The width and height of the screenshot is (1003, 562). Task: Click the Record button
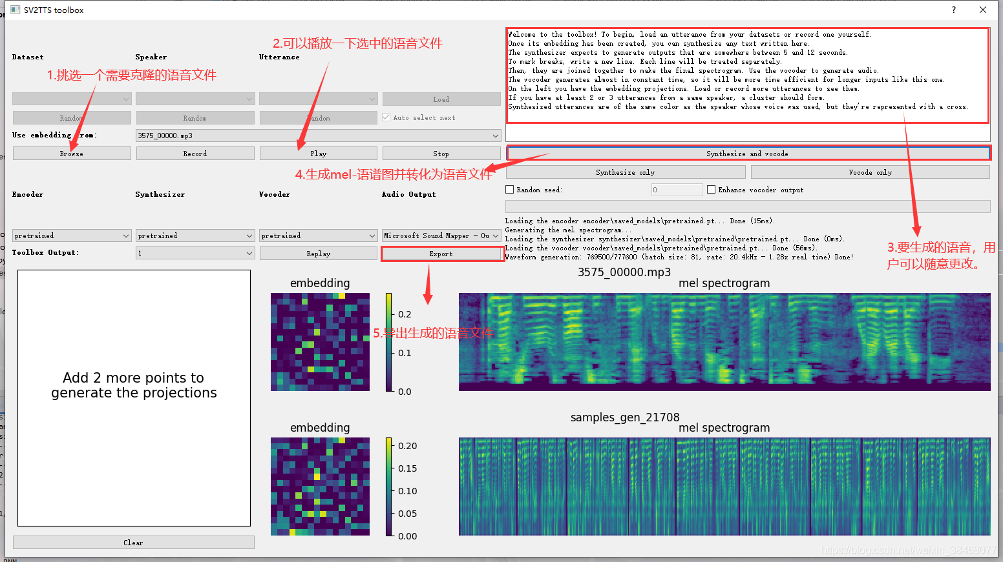(195, 154)
